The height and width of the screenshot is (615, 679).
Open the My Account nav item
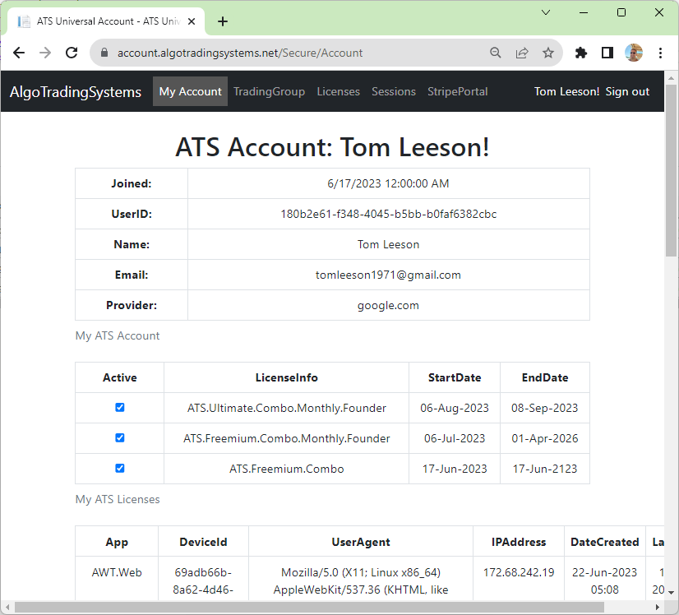tap(190, 91)
